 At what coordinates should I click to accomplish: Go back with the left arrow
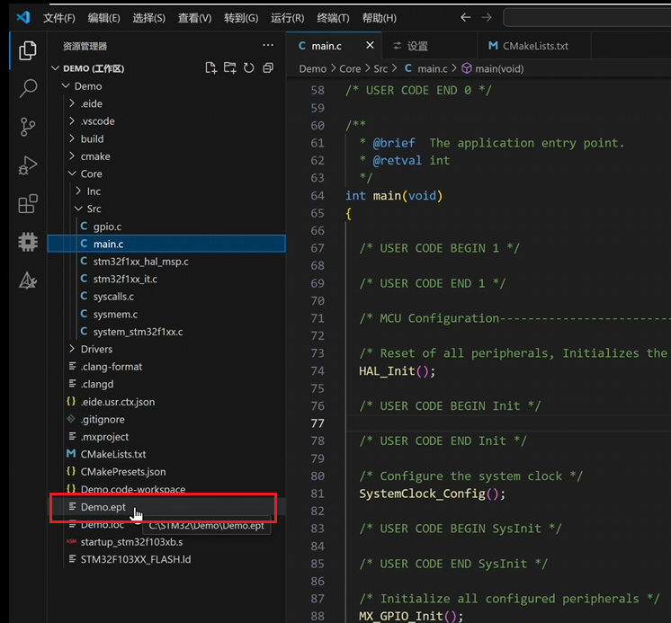click(466, 18)
